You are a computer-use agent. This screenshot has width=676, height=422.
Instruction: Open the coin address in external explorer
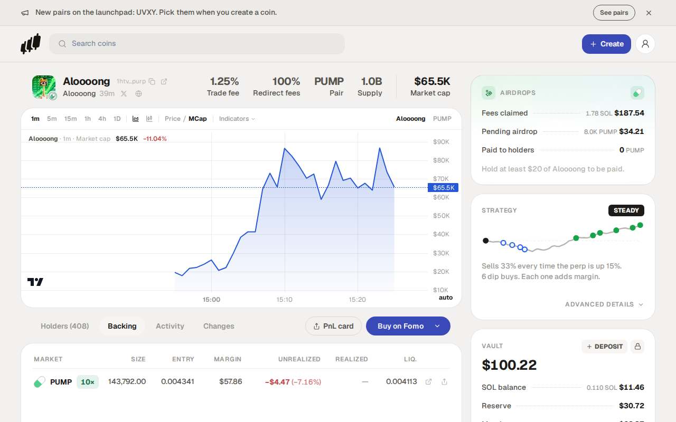(x=164, y=81)
